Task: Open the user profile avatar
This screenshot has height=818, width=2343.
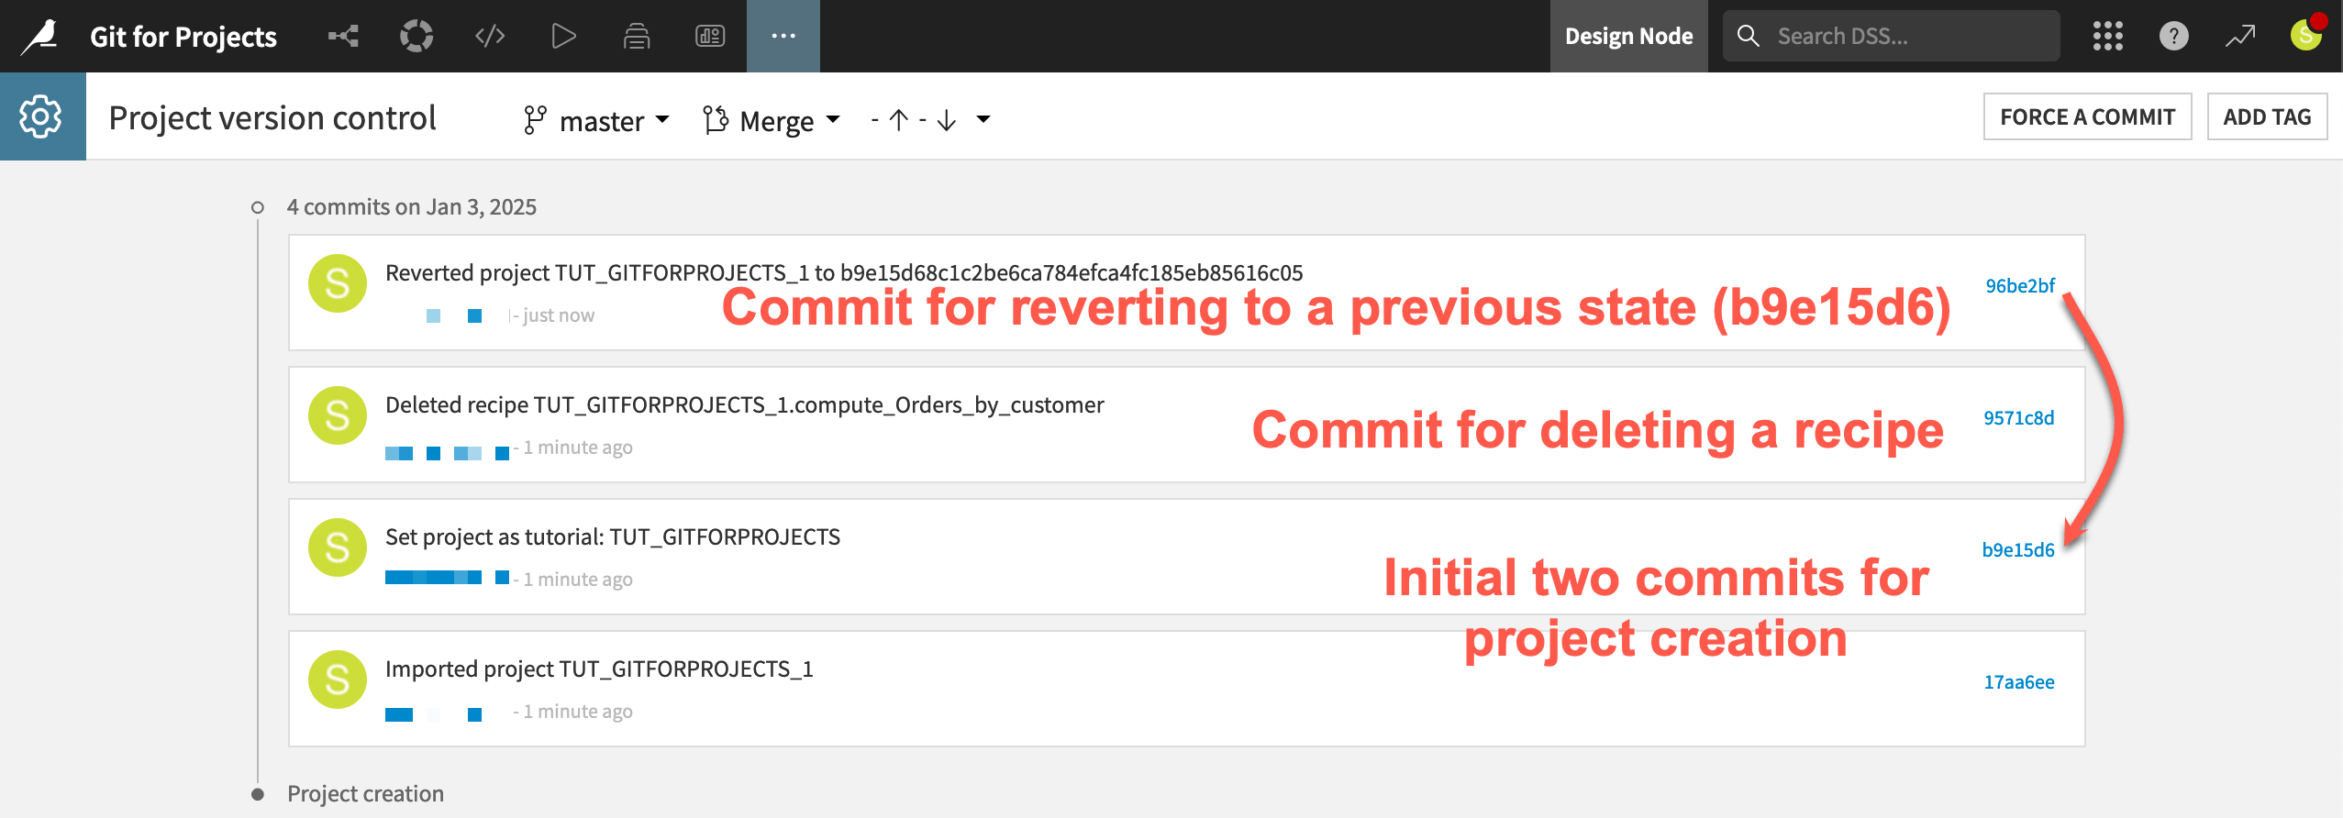Action: pos(2306,36)
